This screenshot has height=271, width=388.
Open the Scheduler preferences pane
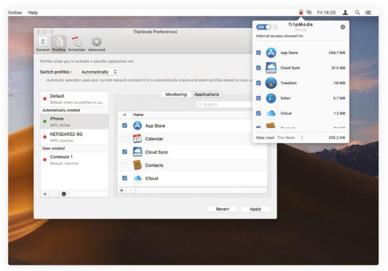pos(77,44)
